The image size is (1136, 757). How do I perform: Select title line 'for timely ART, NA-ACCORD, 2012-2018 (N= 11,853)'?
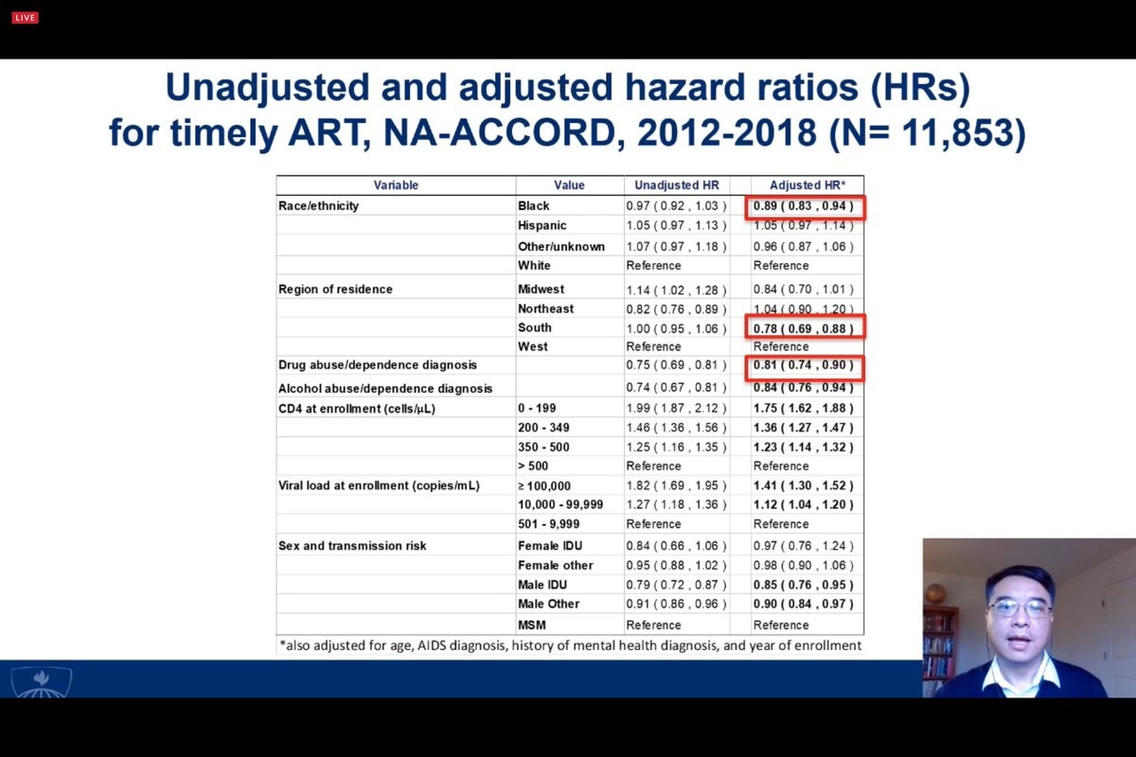point(568,133)
